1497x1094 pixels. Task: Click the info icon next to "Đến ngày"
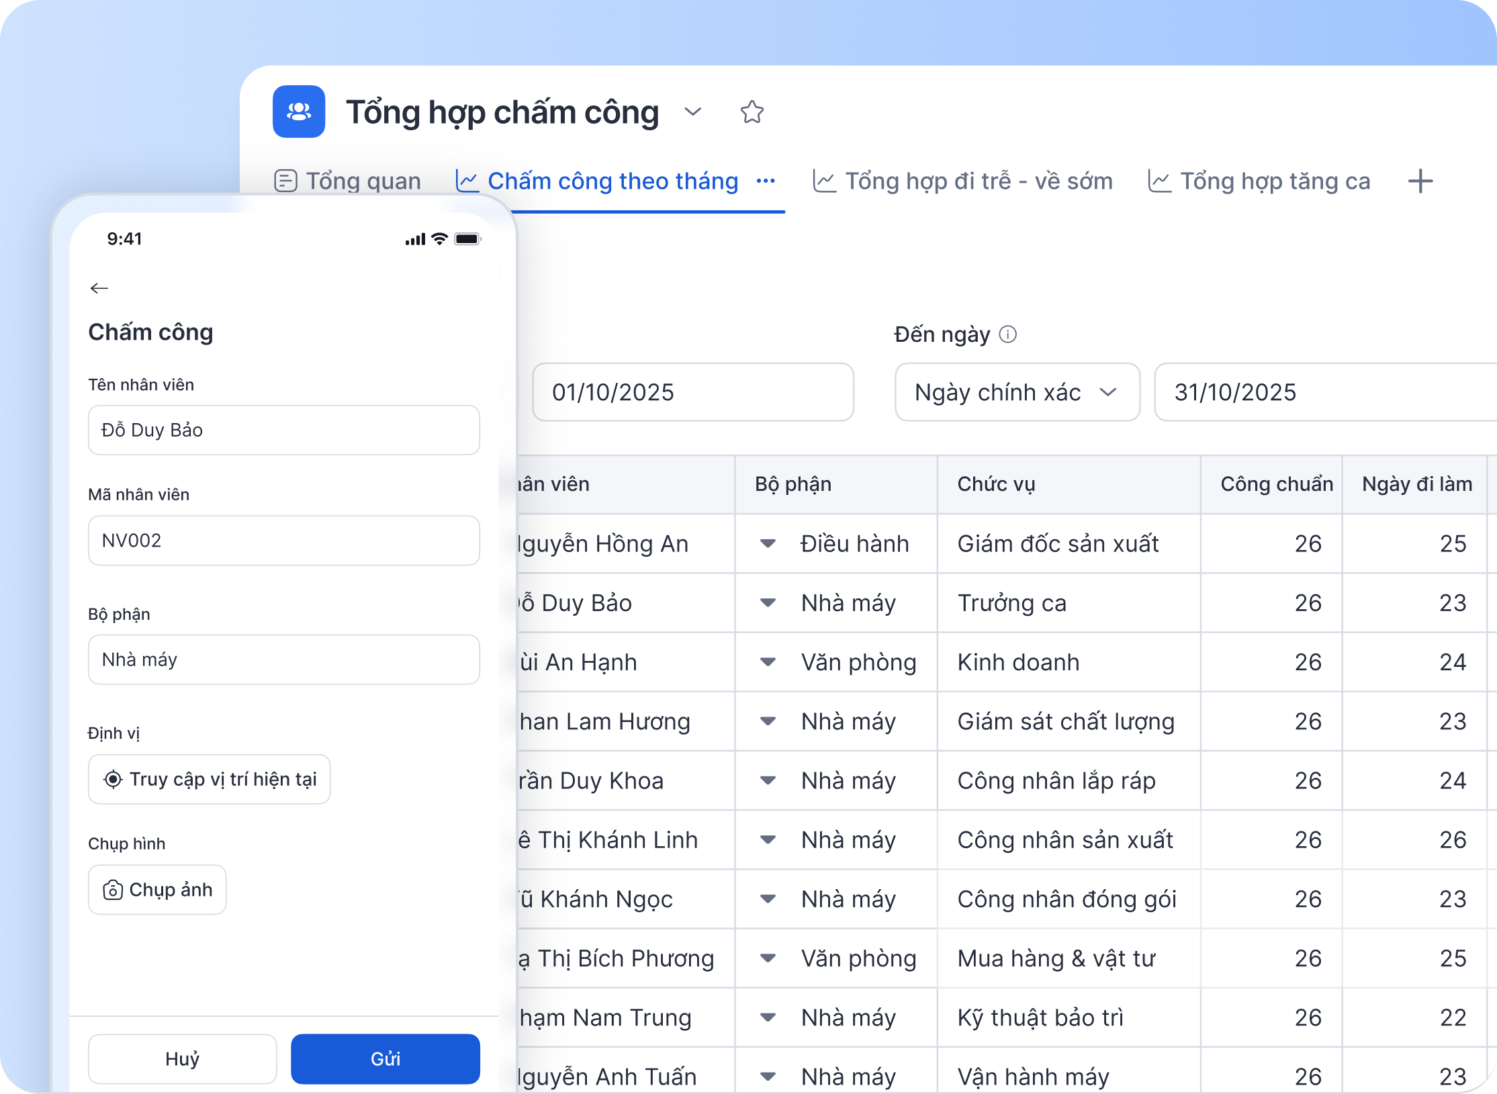(x=1009, y=334)
